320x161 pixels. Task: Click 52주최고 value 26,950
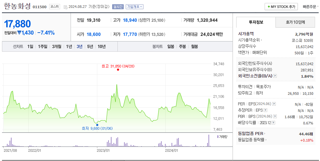pyautogui.click(x=293, y=94)
